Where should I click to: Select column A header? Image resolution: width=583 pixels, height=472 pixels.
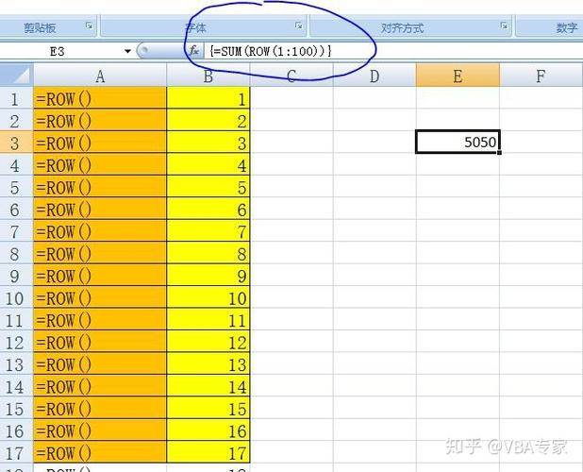[x=100, y=76]
